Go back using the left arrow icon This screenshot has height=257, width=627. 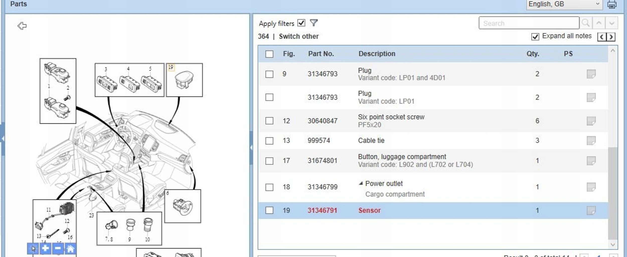tap(22, 26)
